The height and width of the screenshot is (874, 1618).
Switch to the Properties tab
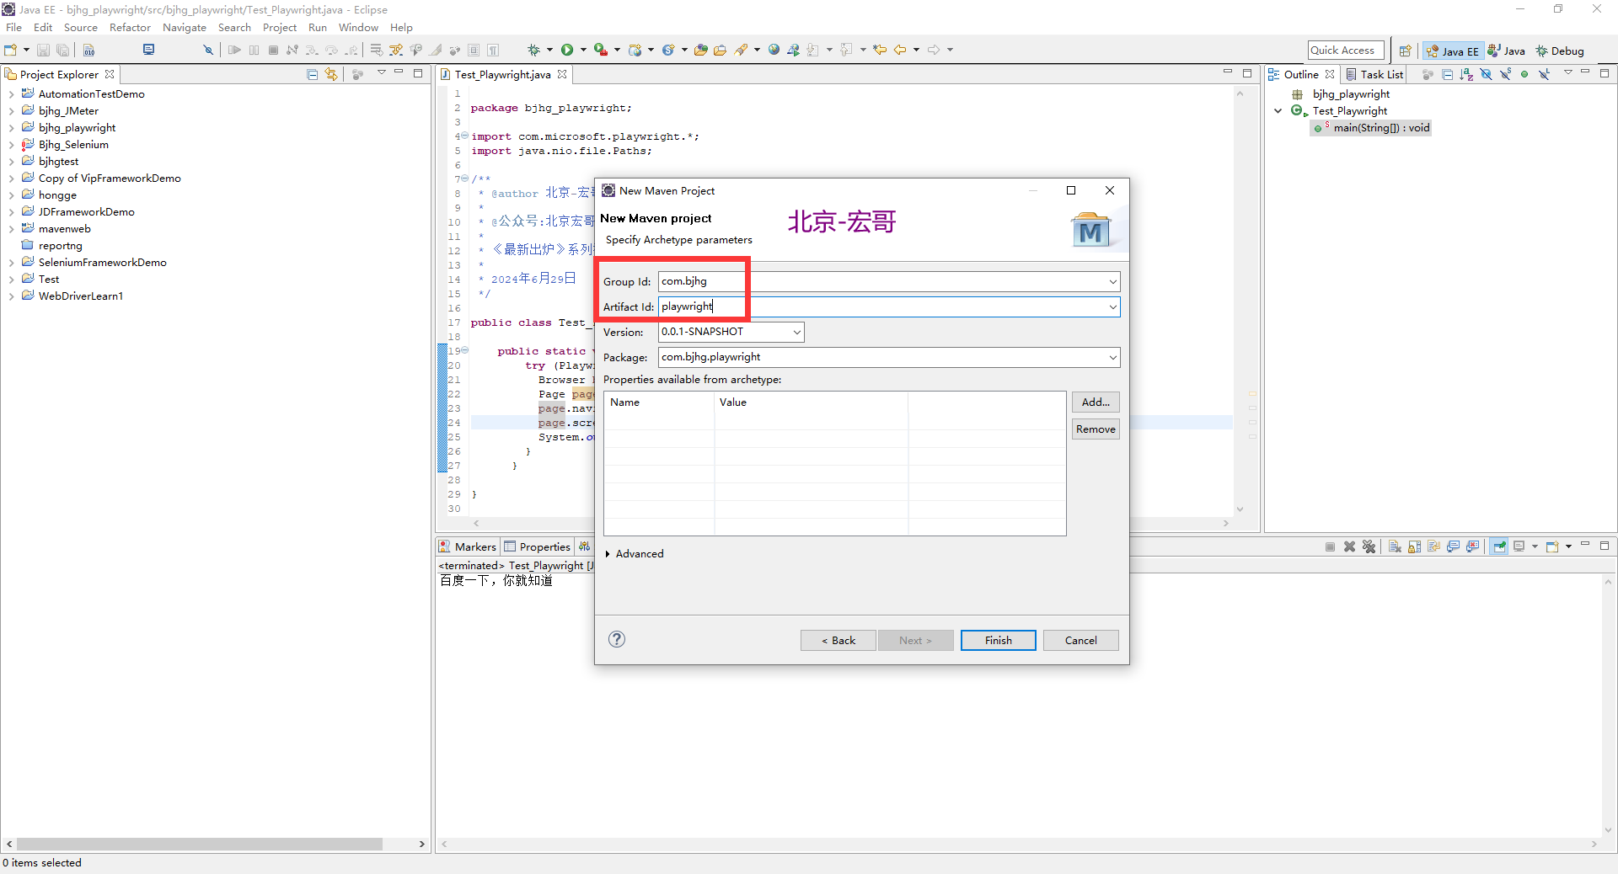[x=538, y=547]
